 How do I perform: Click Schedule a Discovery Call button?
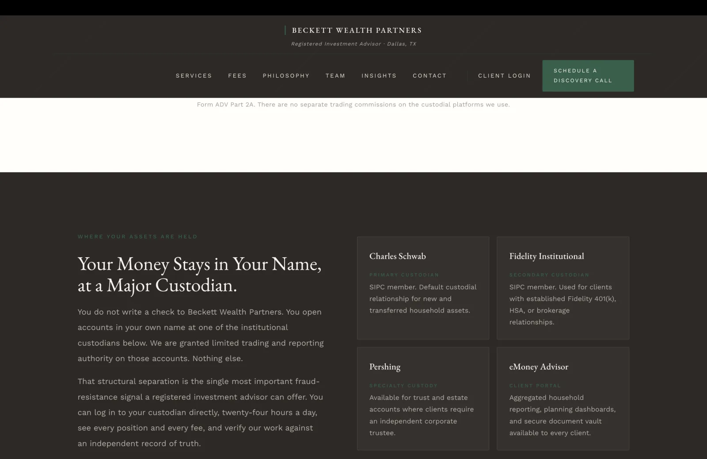pyautogui.click(x=588, y=76)
